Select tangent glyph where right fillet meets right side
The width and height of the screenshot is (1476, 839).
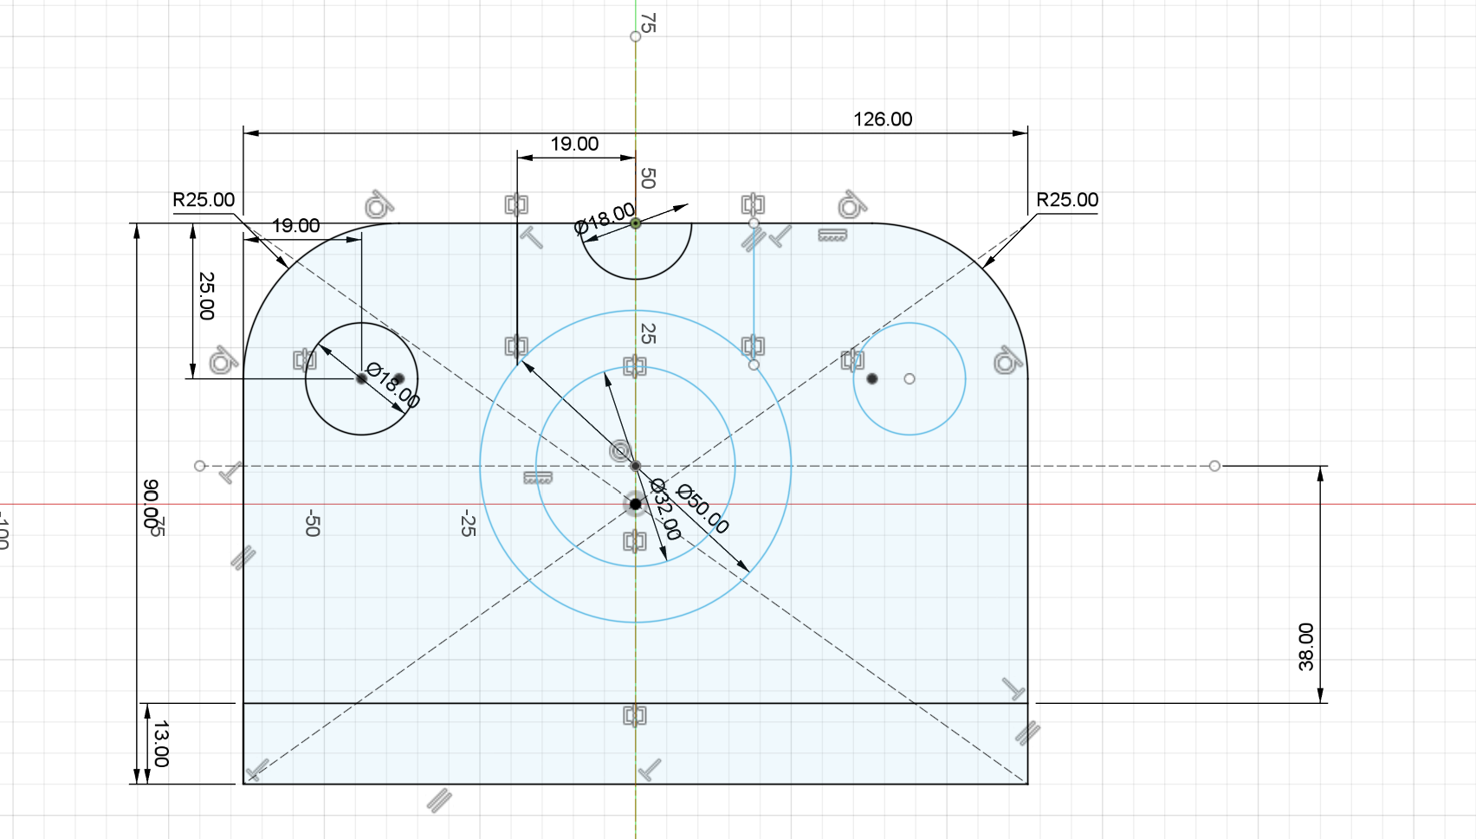pos(1006,359)
